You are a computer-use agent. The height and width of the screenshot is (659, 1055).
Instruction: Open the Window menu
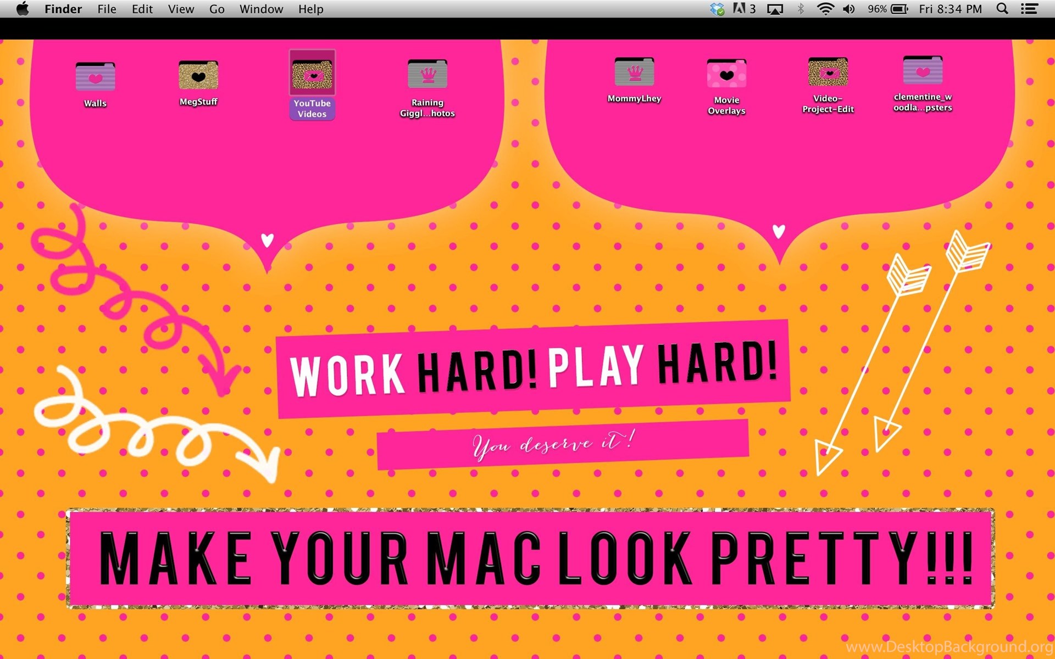[x=261, y=9]
